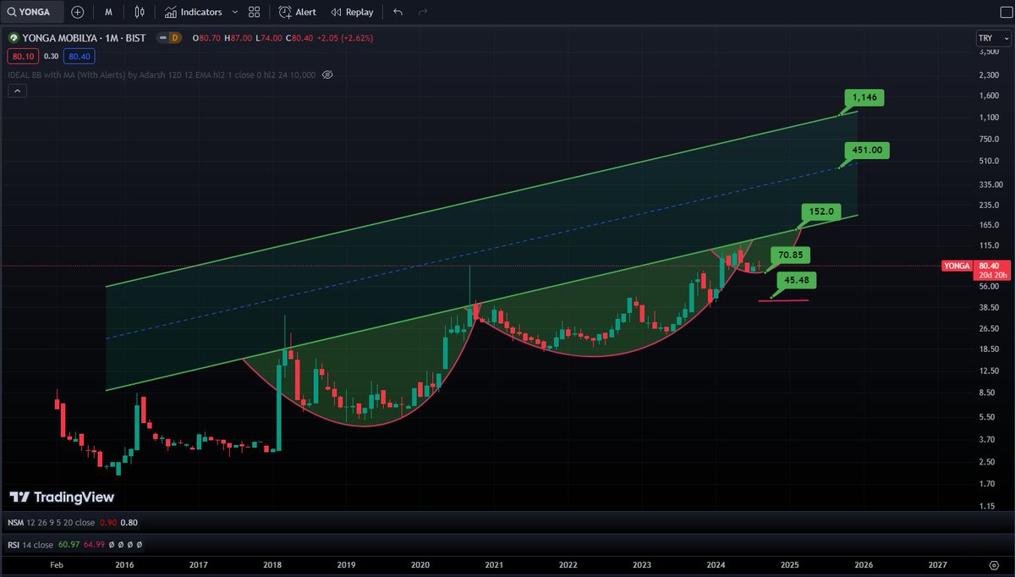The height and width of the screenshot is (577, 1015).
Task: Click the compare or add symbol plus icon
Action: [78, 12]
